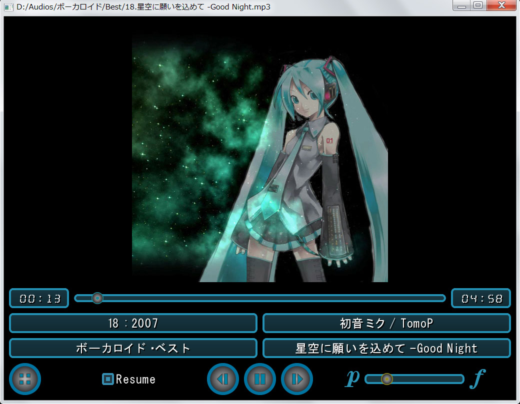Click the volume slider knob

[386, 379]
